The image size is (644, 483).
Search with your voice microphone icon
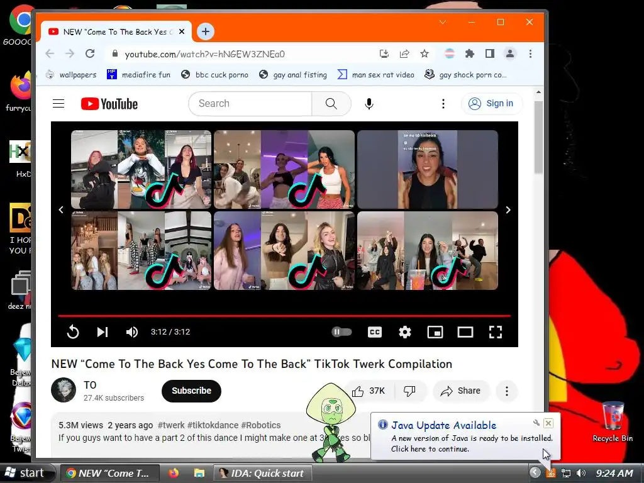(x=369, y=104)
